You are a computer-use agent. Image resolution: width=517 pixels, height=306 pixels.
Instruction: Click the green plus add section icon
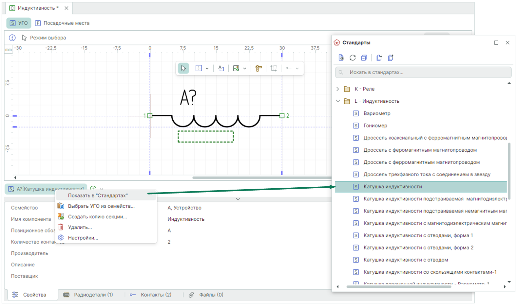(93, 189)
